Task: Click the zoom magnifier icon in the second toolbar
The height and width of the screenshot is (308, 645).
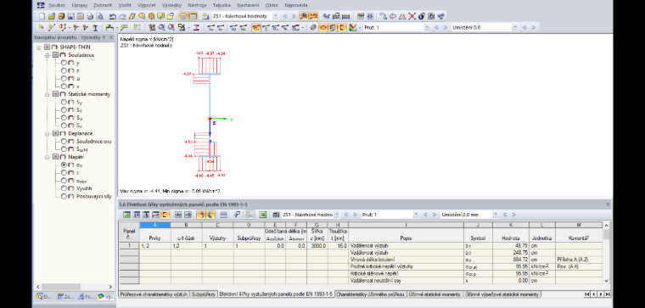Action: coord(161,27)
